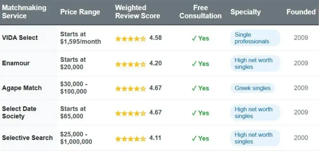Click the star rating icons for Enamour
The width and height of the screenshot is (319, 151).
(x=130, y=64)
